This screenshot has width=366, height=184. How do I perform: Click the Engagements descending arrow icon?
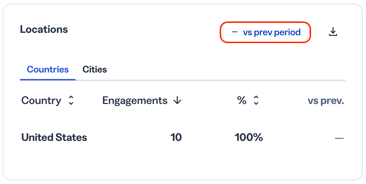point(178,101)
